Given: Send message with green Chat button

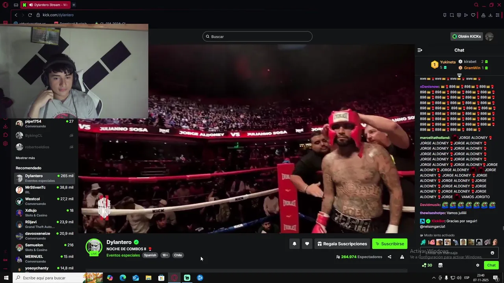Looking at the screenshot, I should click(x=491, y=265).
